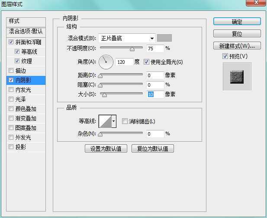The image size is (267, 218).
Task: Select the 渐变叠加 style entry
Action: click(26, 118)
